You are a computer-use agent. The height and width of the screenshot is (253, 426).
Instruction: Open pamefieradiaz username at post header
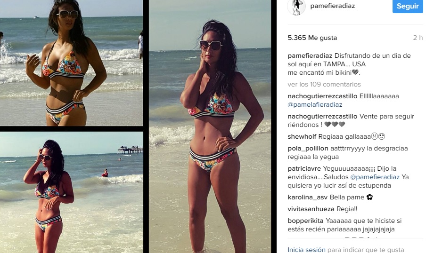coord(333,6)
